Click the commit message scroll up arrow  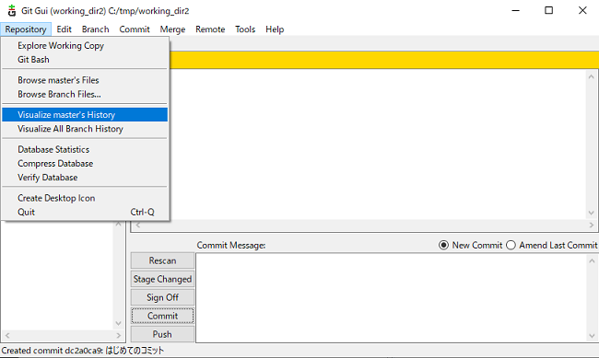click(592, 260)
